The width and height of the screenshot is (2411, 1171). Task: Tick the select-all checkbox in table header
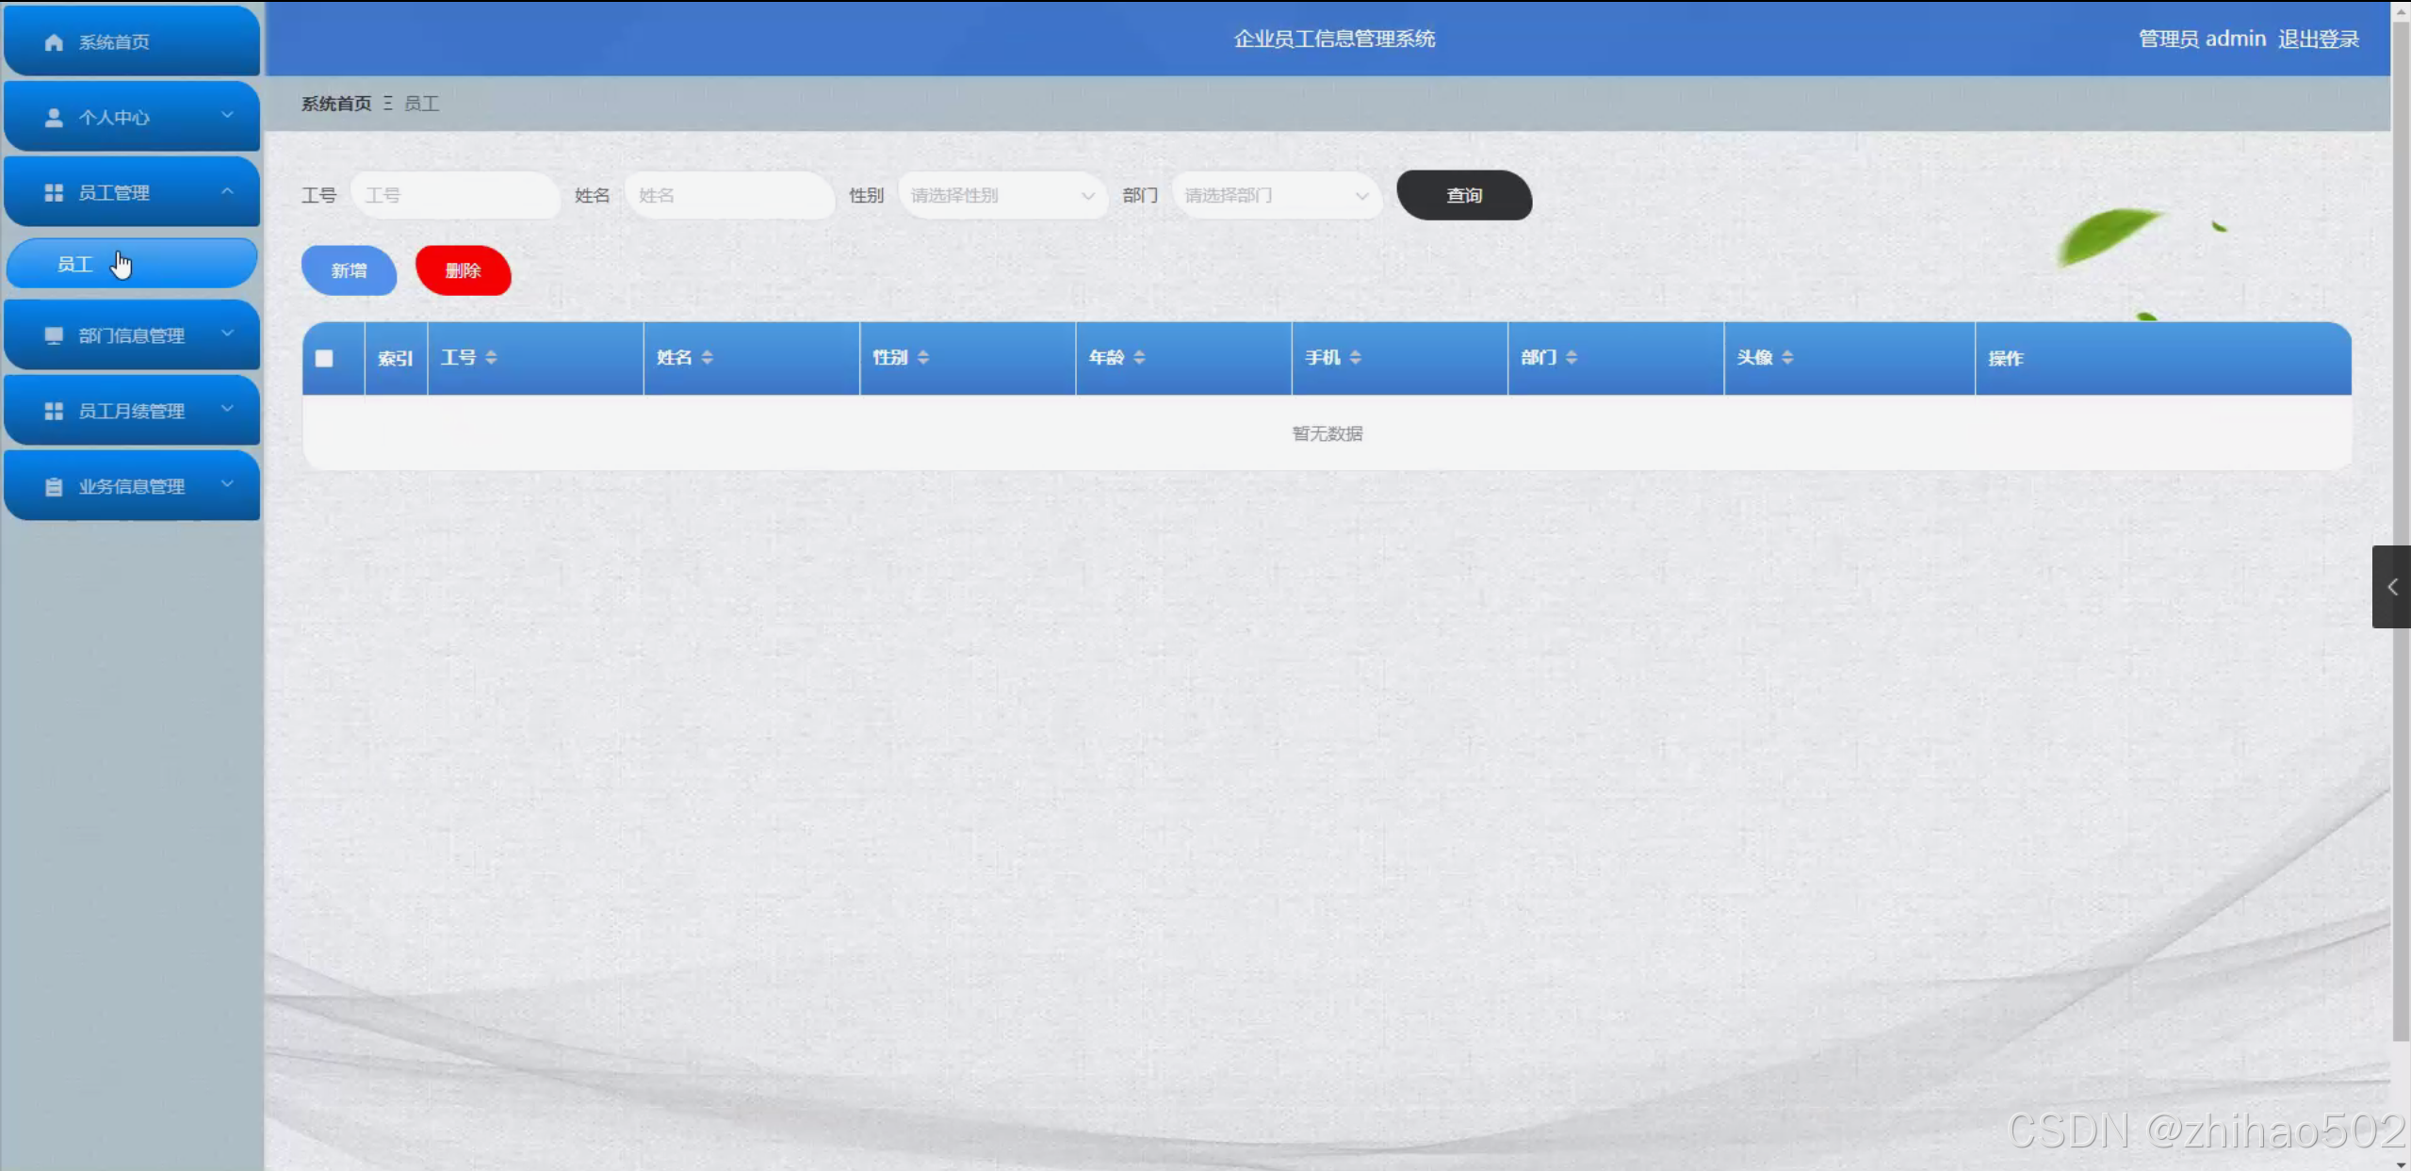[x=324, y=358]
